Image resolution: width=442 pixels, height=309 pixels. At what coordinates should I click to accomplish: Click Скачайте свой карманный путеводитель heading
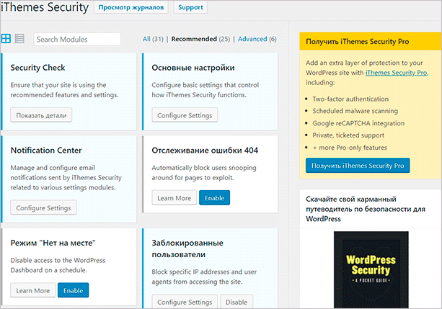pyautogui.click(x=366, y=209)
